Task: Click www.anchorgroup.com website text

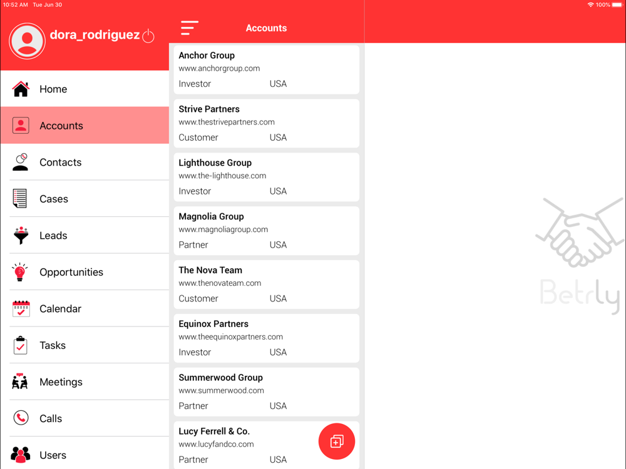Action: 219,68
